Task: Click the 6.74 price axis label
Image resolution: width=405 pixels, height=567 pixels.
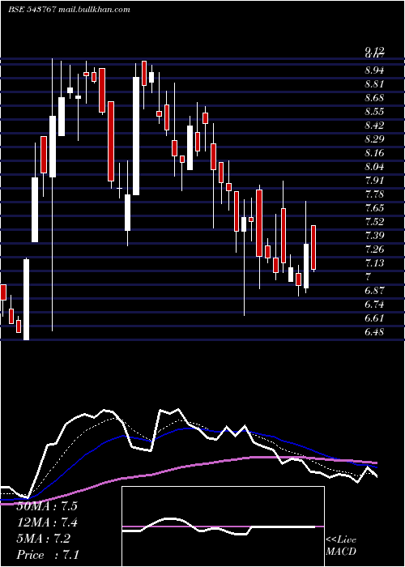Action: 374,304
